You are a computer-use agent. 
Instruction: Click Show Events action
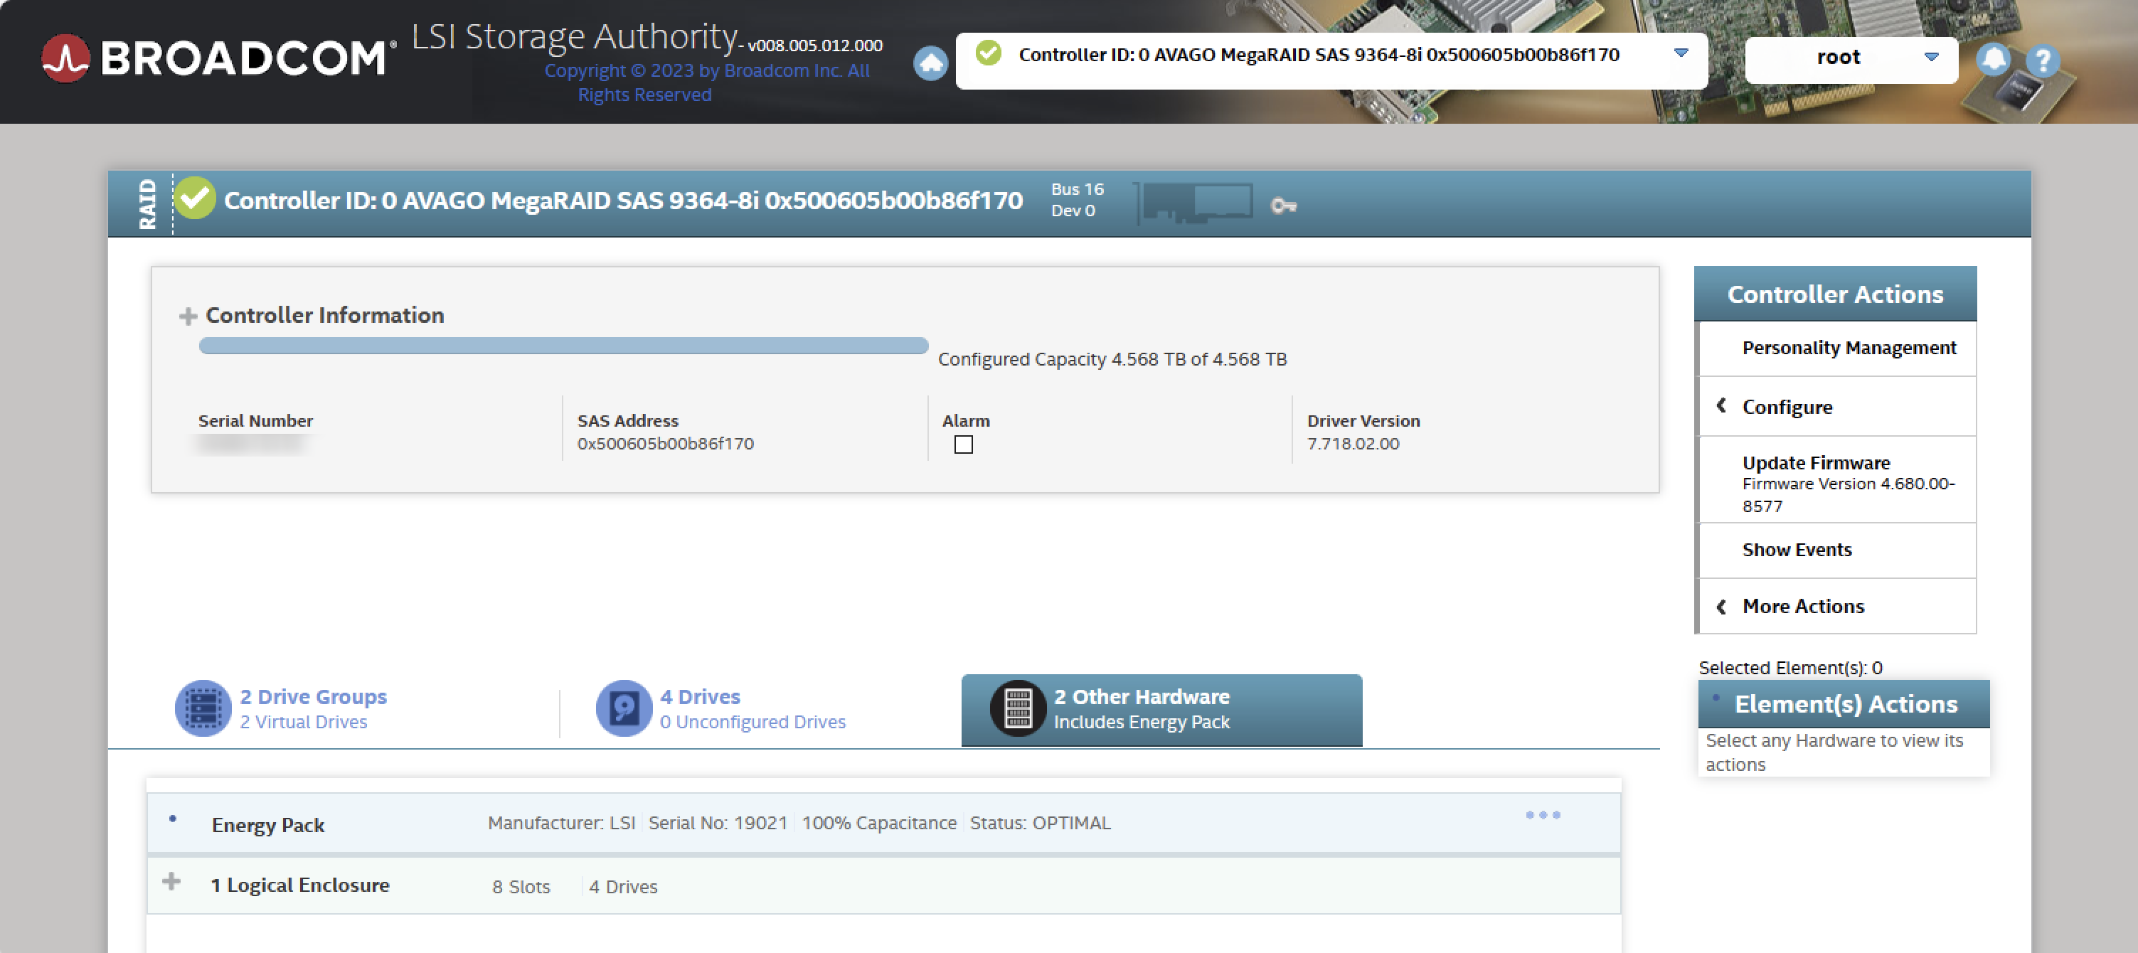pos(1796,550)
